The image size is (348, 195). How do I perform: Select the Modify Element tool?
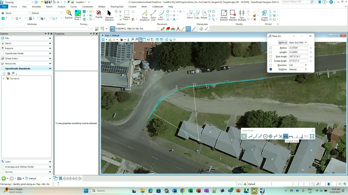coord(224,16)
